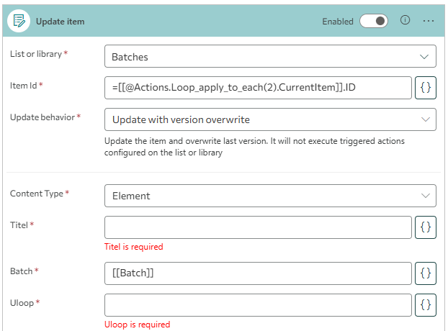Toggle the Enabled switch off

(374, 22)
